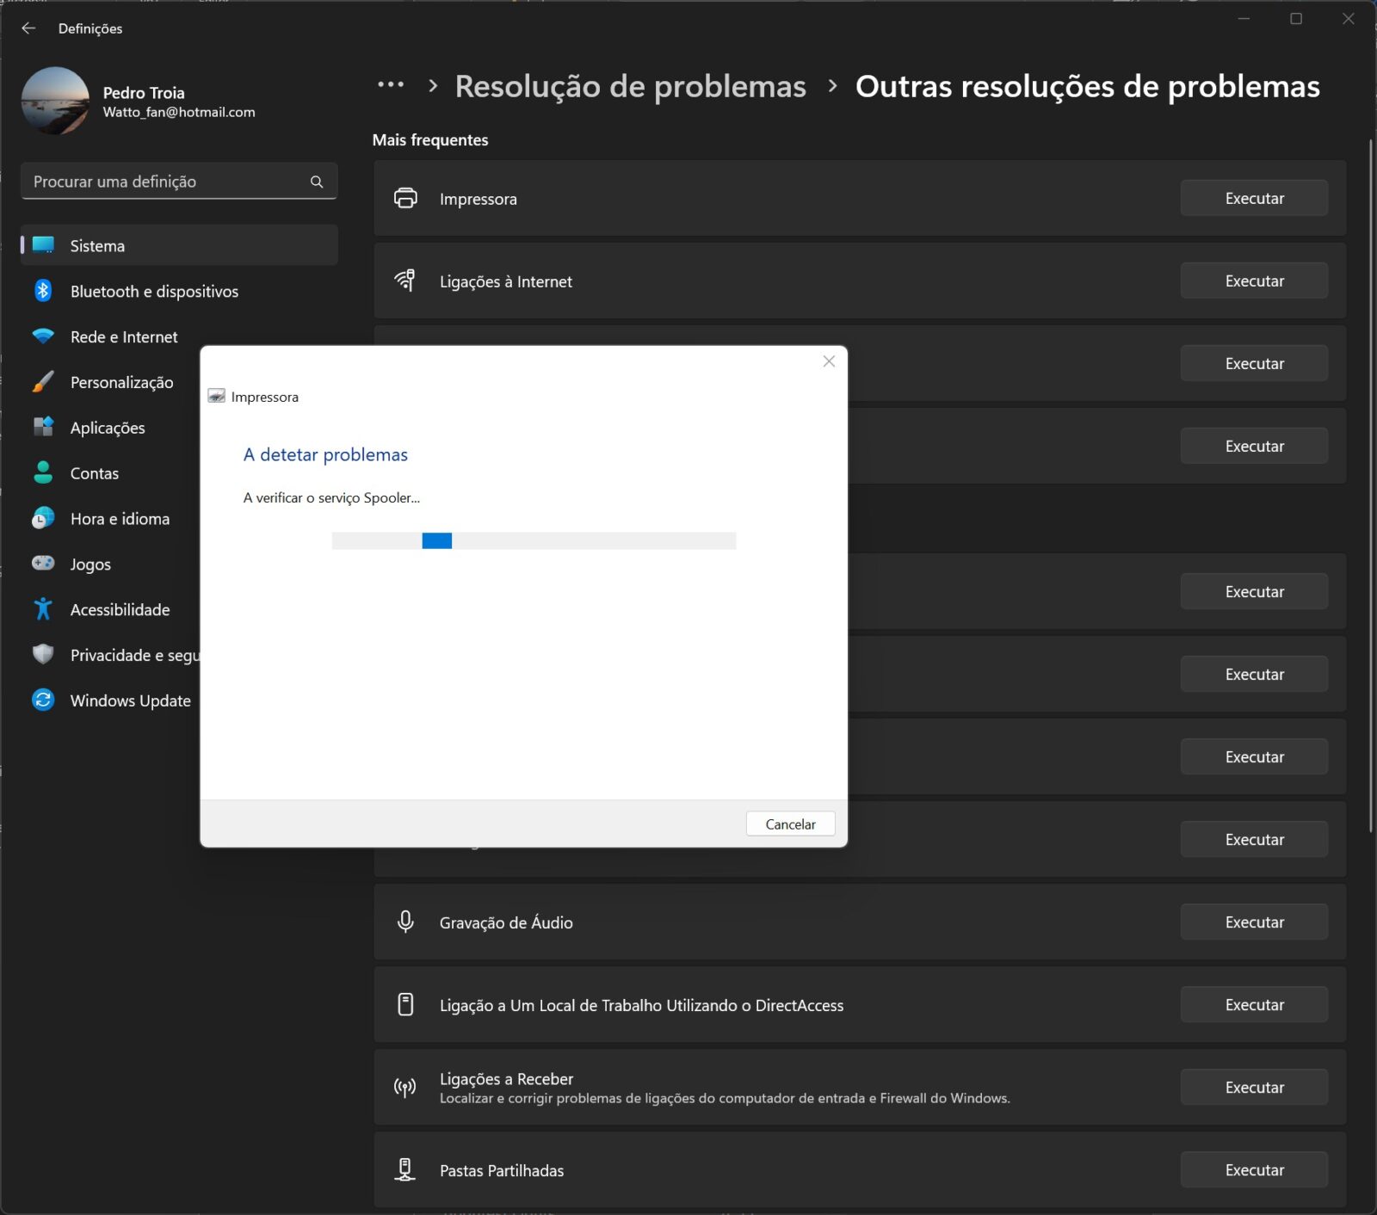Image resolution: width=1377 pixels, height=1215 pixels.
Task: Open the Sistema settings section
Action: [96, 245]
